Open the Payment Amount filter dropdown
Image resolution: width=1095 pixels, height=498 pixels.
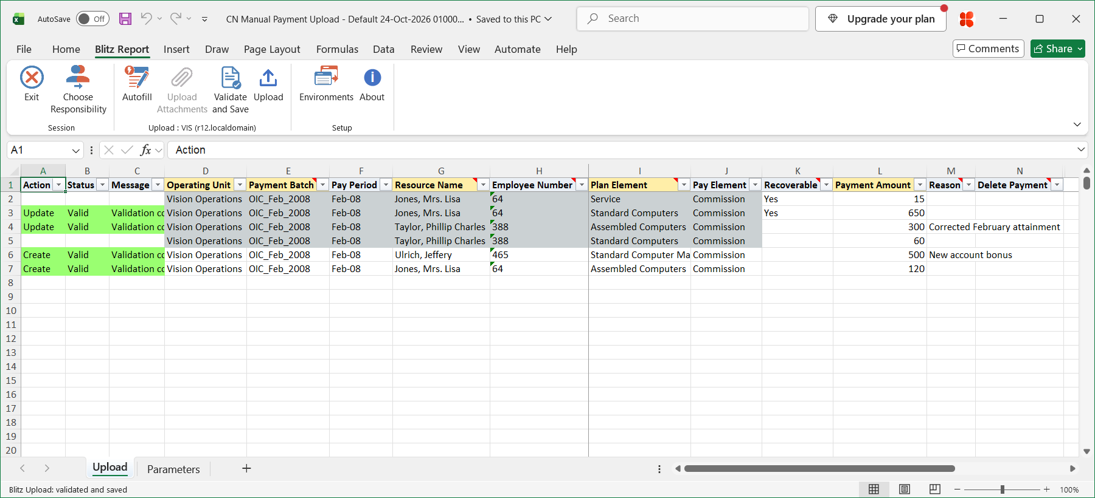coord(920,185)
